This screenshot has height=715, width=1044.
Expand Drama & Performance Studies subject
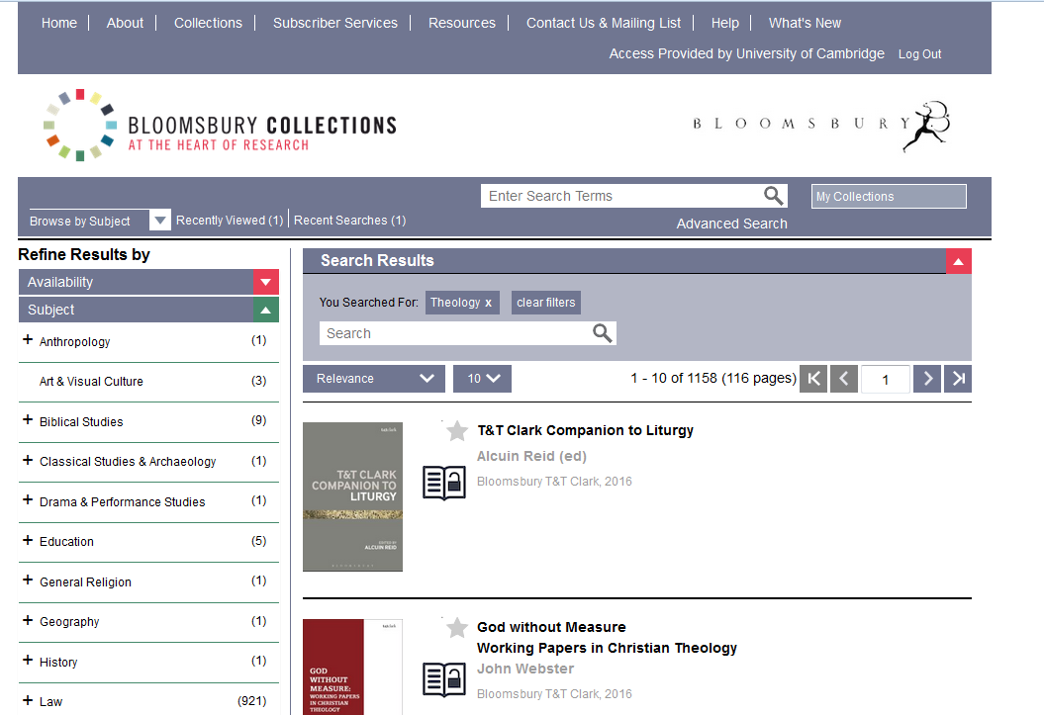click(x=28, y=499)
